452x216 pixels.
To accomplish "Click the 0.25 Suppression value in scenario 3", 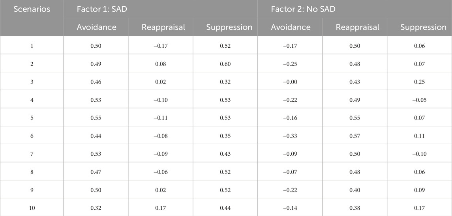I will (419, 82).
